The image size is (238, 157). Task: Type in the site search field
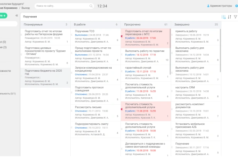[62, 6]
